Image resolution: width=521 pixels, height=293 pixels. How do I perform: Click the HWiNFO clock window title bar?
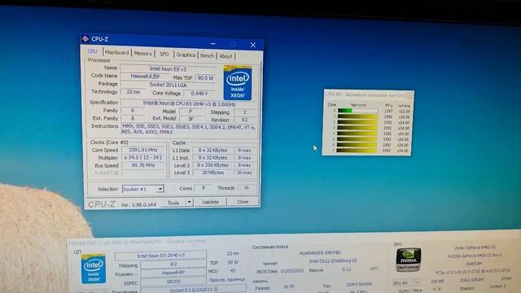(369, 94)
